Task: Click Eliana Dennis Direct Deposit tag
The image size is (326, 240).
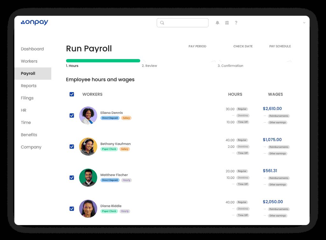Action: point(110,118)
